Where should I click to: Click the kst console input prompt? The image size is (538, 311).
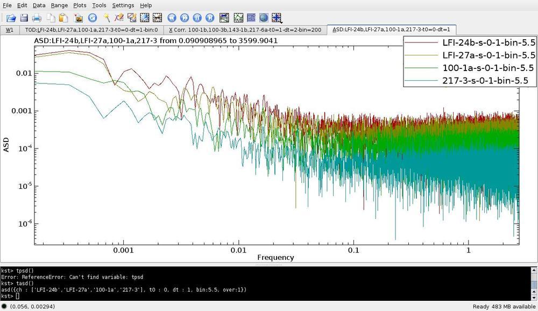tap(17, 296)
